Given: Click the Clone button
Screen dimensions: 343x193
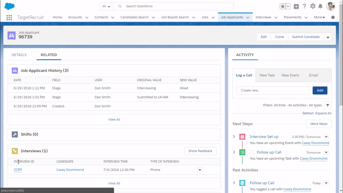Looking at the screenshot, I should [x=279, y=37].
